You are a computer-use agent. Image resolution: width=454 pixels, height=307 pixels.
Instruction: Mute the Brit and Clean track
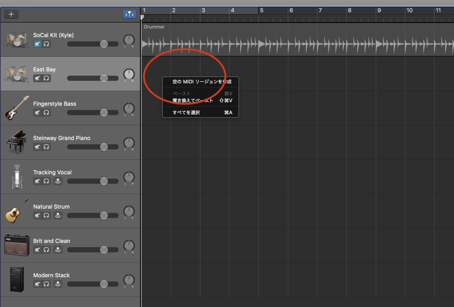37,250
